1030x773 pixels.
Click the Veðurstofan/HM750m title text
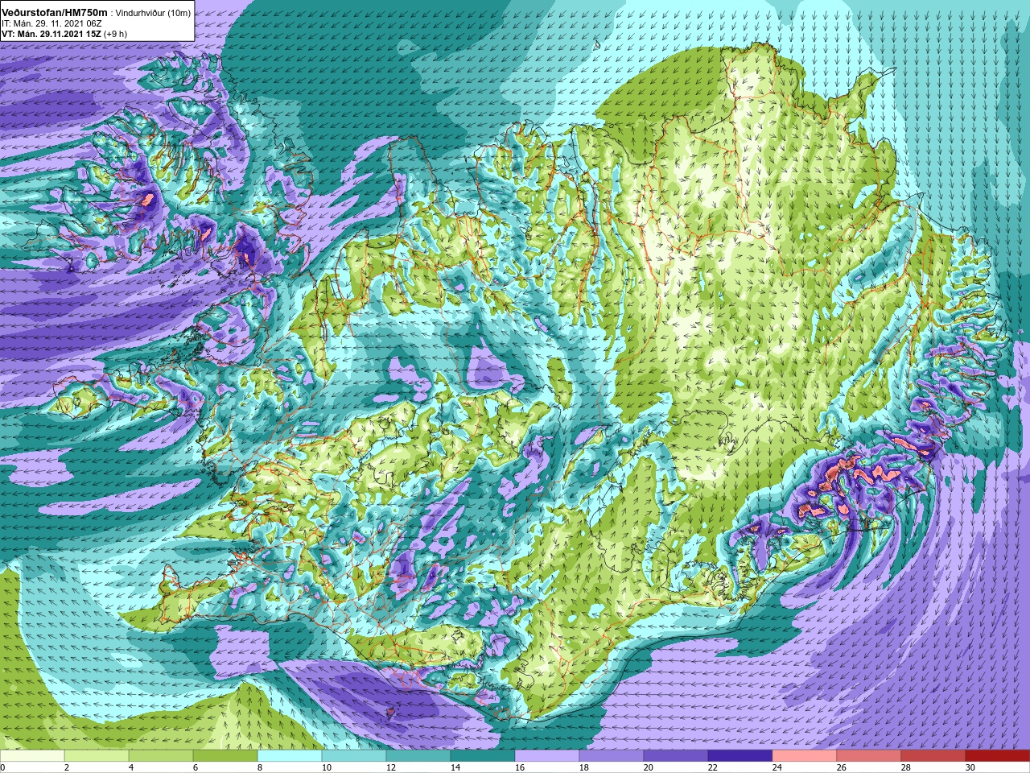[54, 11]
